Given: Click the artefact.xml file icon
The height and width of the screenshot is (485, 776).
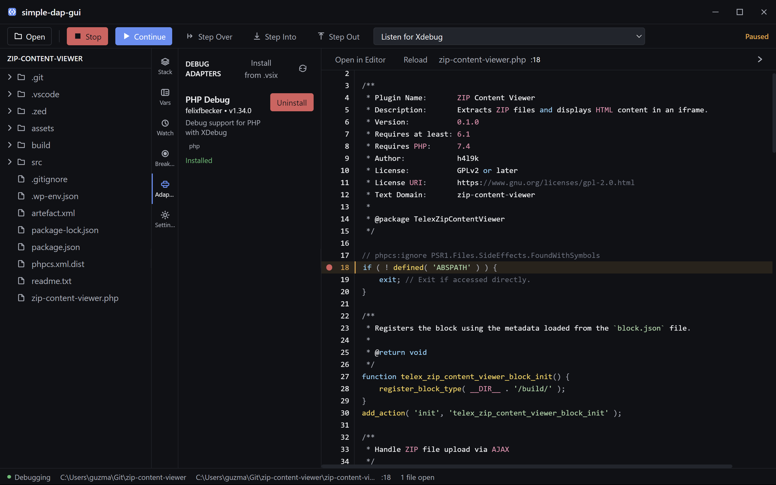Looking at the screenshot, I should point(21,213).
